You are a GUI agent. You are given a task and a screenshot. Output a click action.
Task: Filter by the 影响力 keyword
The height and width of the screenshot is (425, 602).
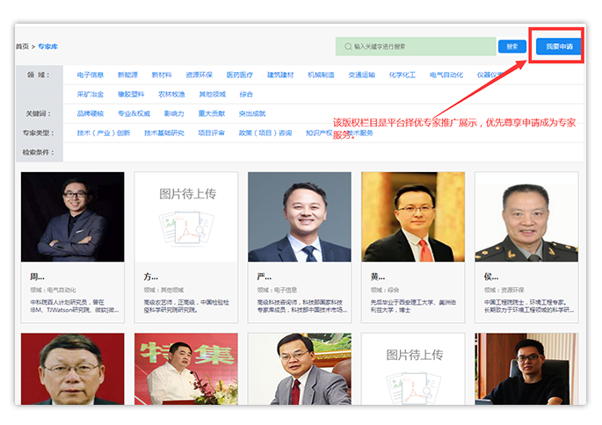click(174, 113)
